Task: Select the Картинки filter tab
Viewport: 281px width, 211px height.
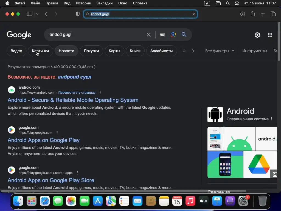Action: 40,51
